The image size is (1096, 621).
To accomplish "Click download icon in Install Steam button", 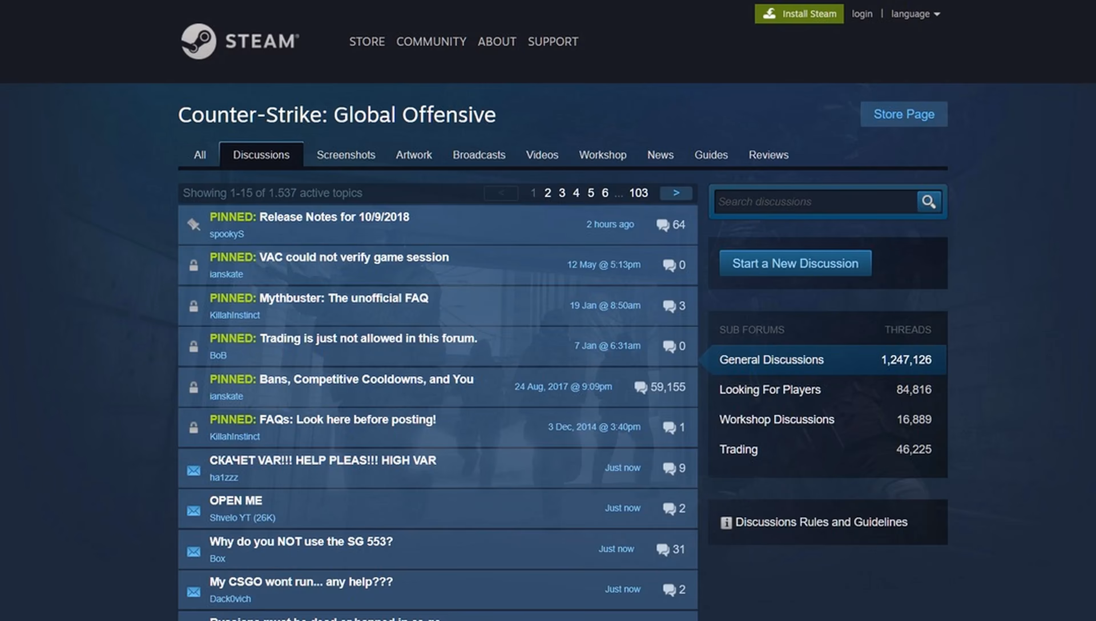I will tap(769, 13).
